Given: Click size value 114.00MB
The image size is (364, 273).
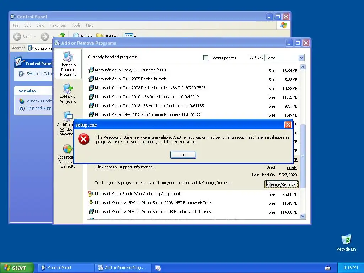Looking at the screenshot, I should pos(289,212).
